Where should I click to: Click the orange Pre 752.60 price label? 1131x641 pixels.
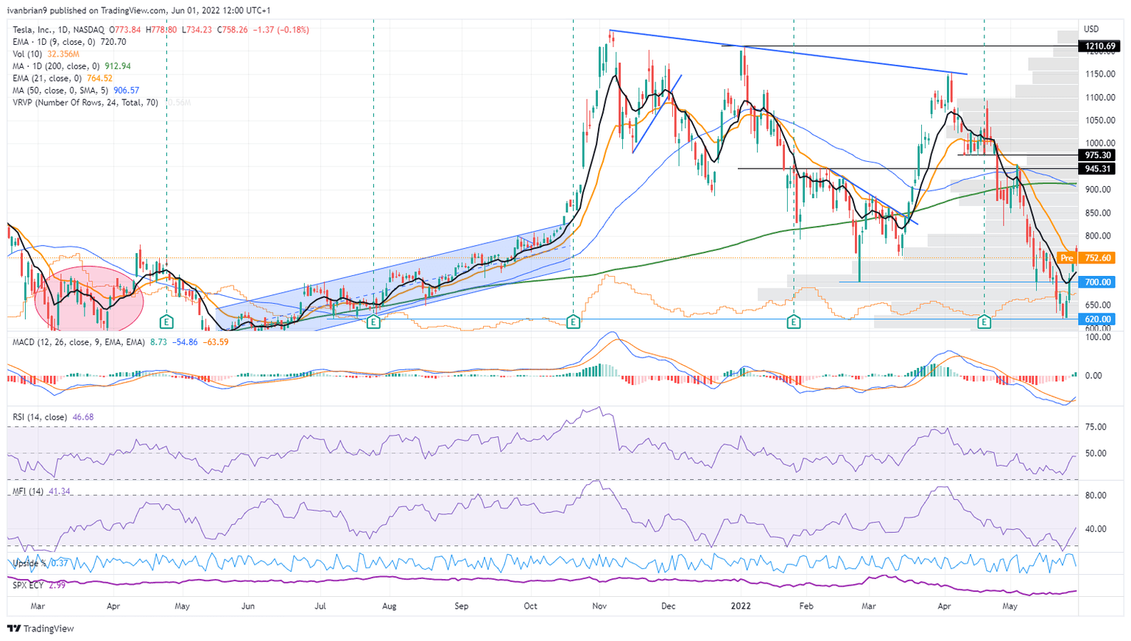[x=1086, y=258]
